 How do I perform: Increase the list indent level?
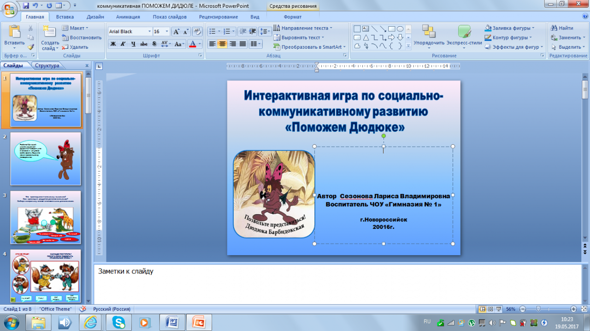click(x=252, y=31)
